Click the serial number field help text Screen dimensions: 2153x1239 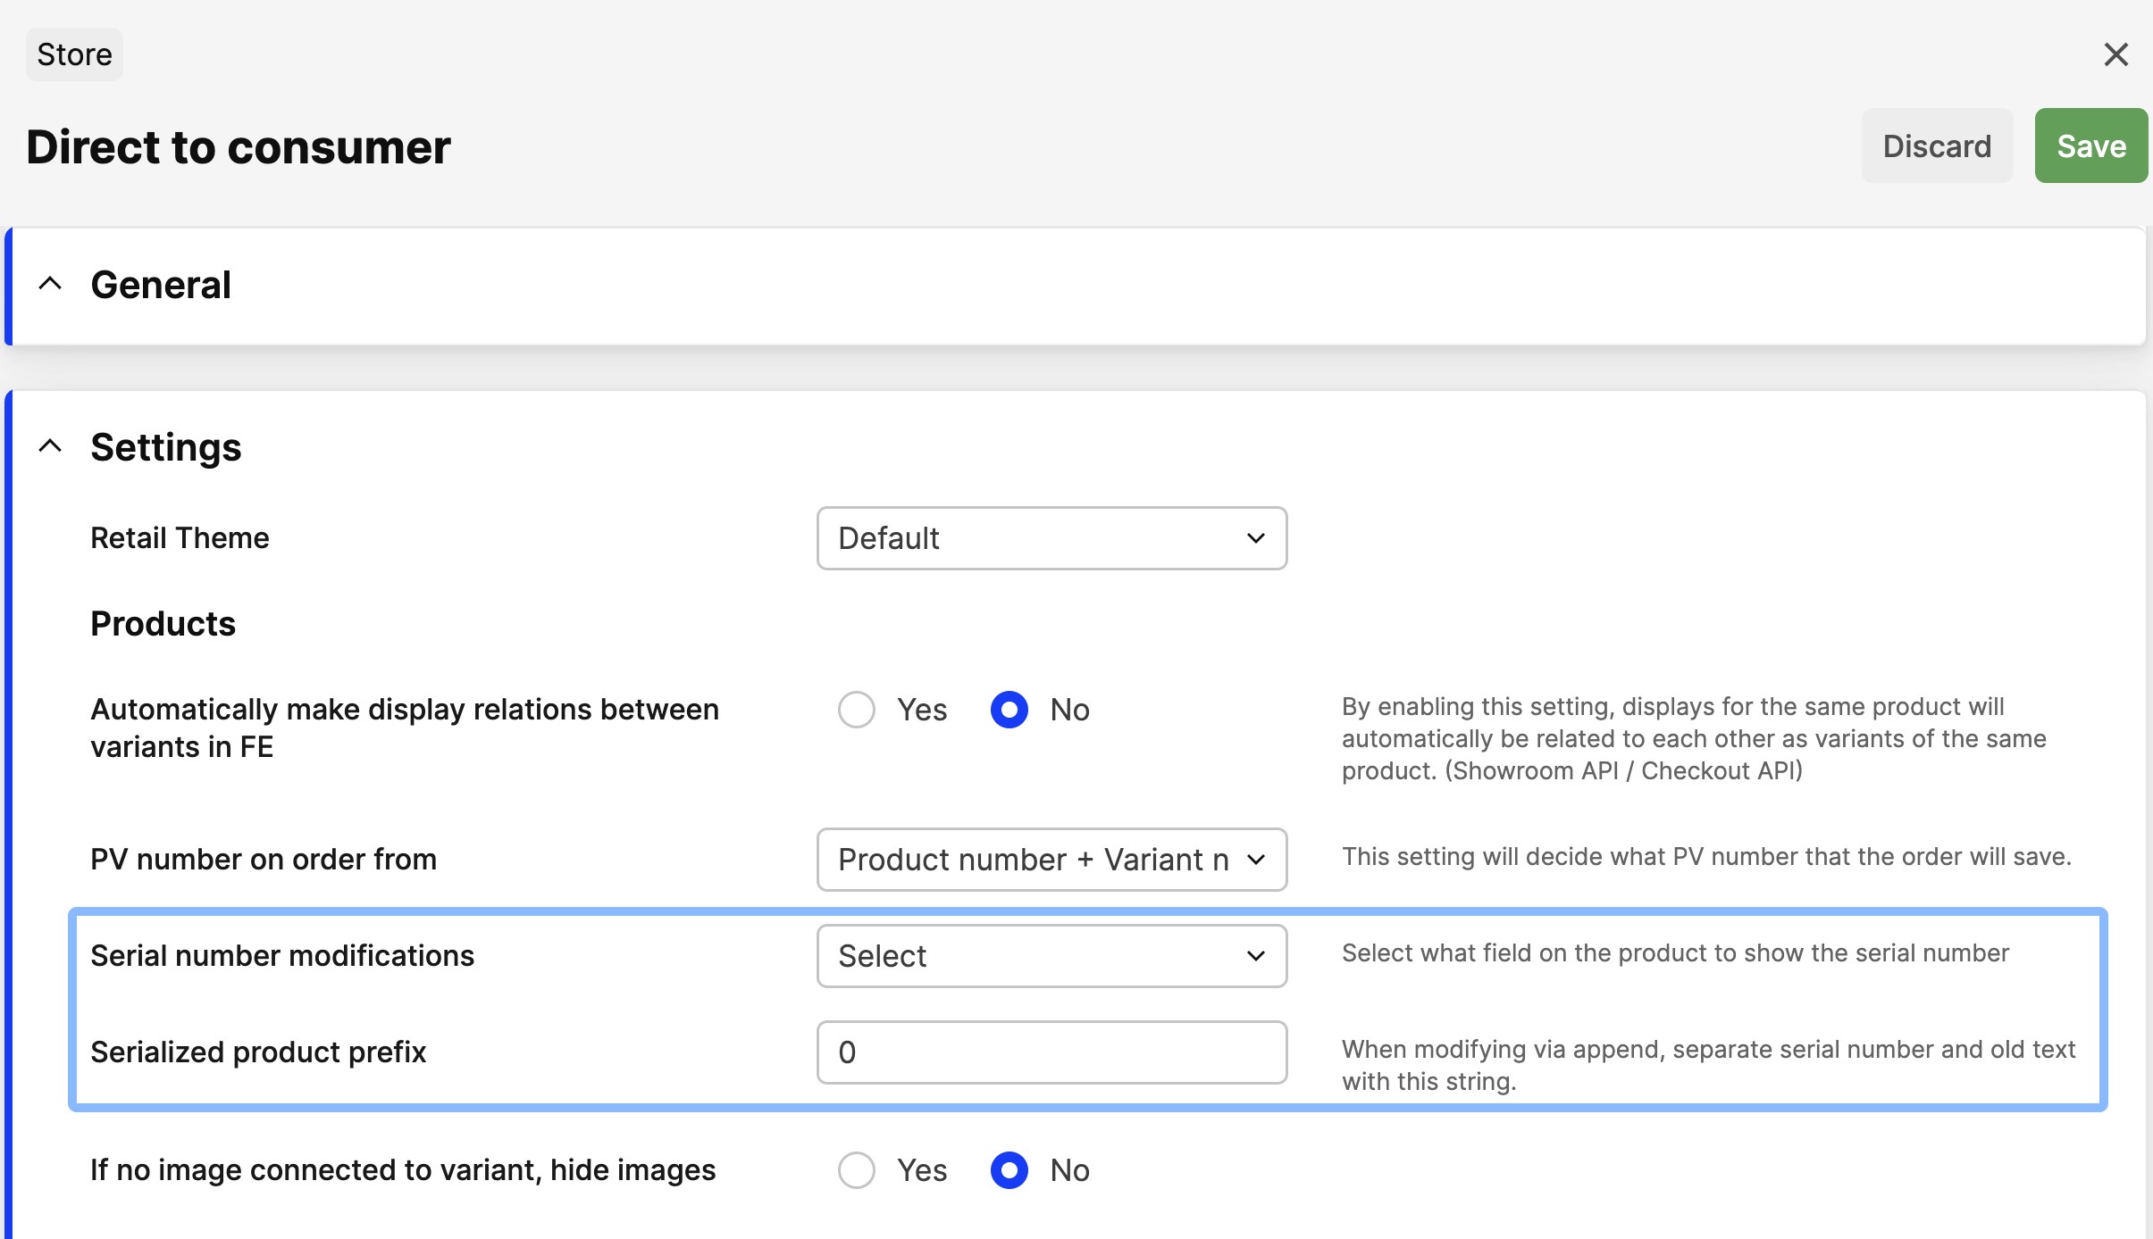coord(1675,953)
